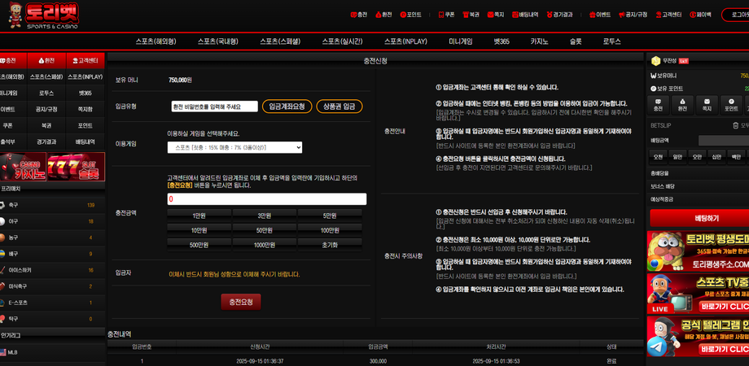Screen dimensions: 749x366
Task: Open the 스포츠 TV중계 banner
Action: click(698, 294)
